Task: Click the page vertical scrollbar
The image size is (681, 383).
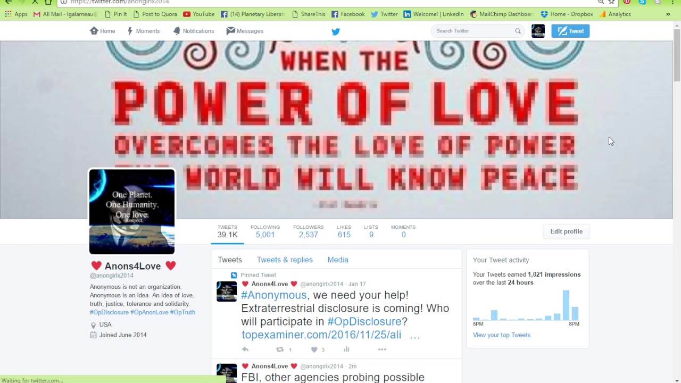Action: pyautogui.click(x=677, y=54)
